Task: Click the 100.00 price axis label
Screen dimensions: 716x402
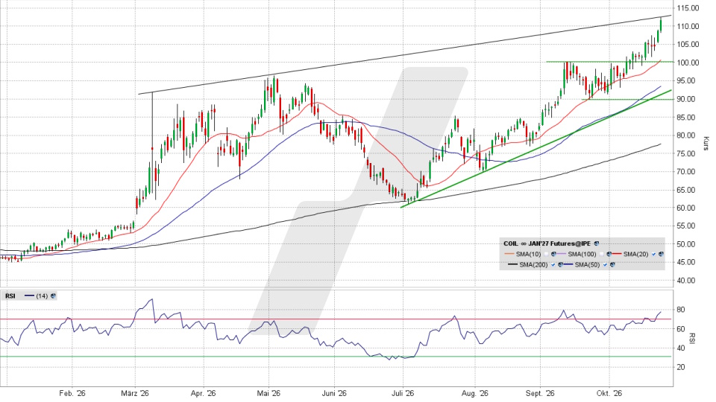Action: coord(688,63)
